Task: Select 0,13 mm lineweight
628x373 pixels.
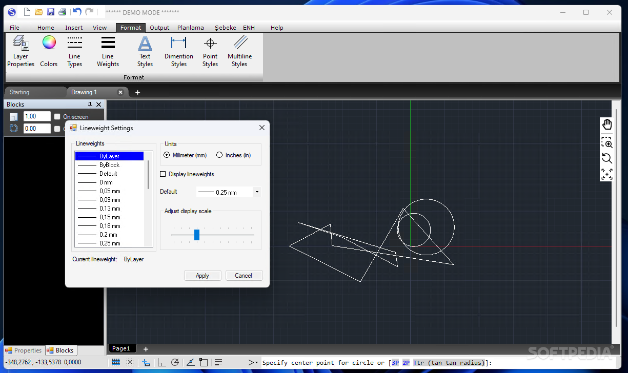Action: 109,209
